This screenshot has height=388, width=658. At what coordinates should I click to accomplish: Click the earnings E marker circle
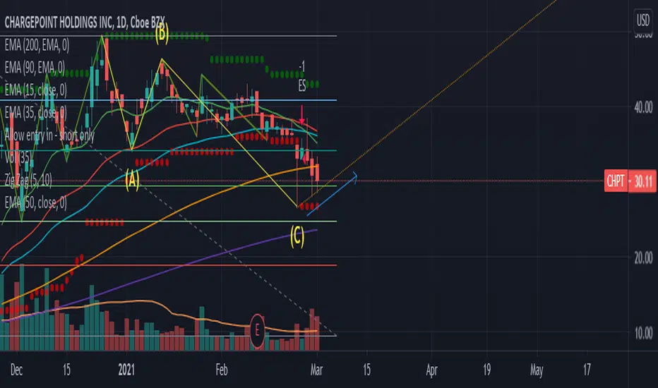click(x=257, y=331)
